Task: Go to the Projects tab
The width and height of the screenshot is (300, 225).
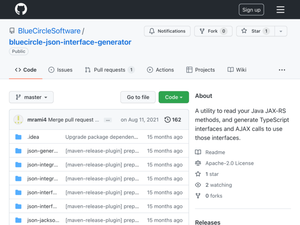Action: tap(201, 70)
